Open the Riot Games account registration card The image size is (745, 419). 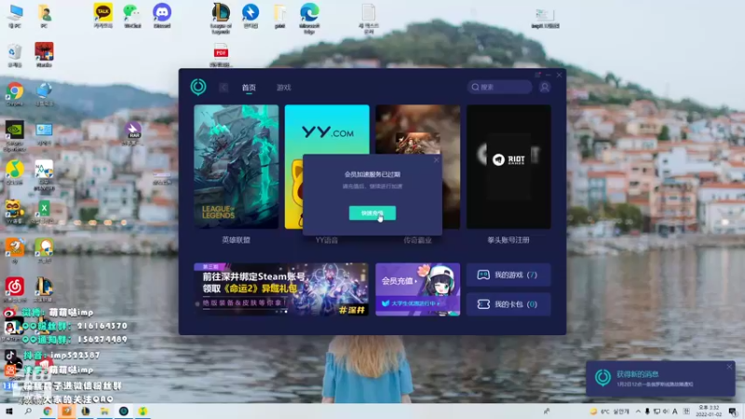508,167
